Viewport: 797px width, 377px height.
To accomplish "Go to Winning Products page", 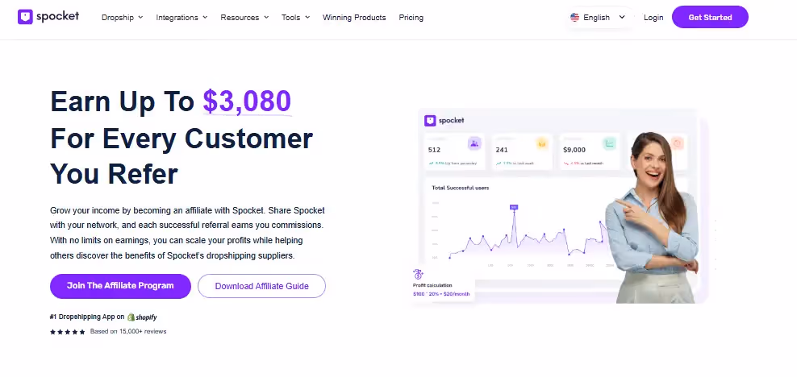I will pyautogui.click(x=354, y=17).
